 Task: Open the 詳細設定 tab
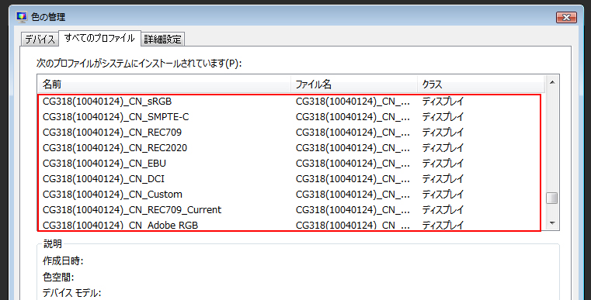[162, 39]
